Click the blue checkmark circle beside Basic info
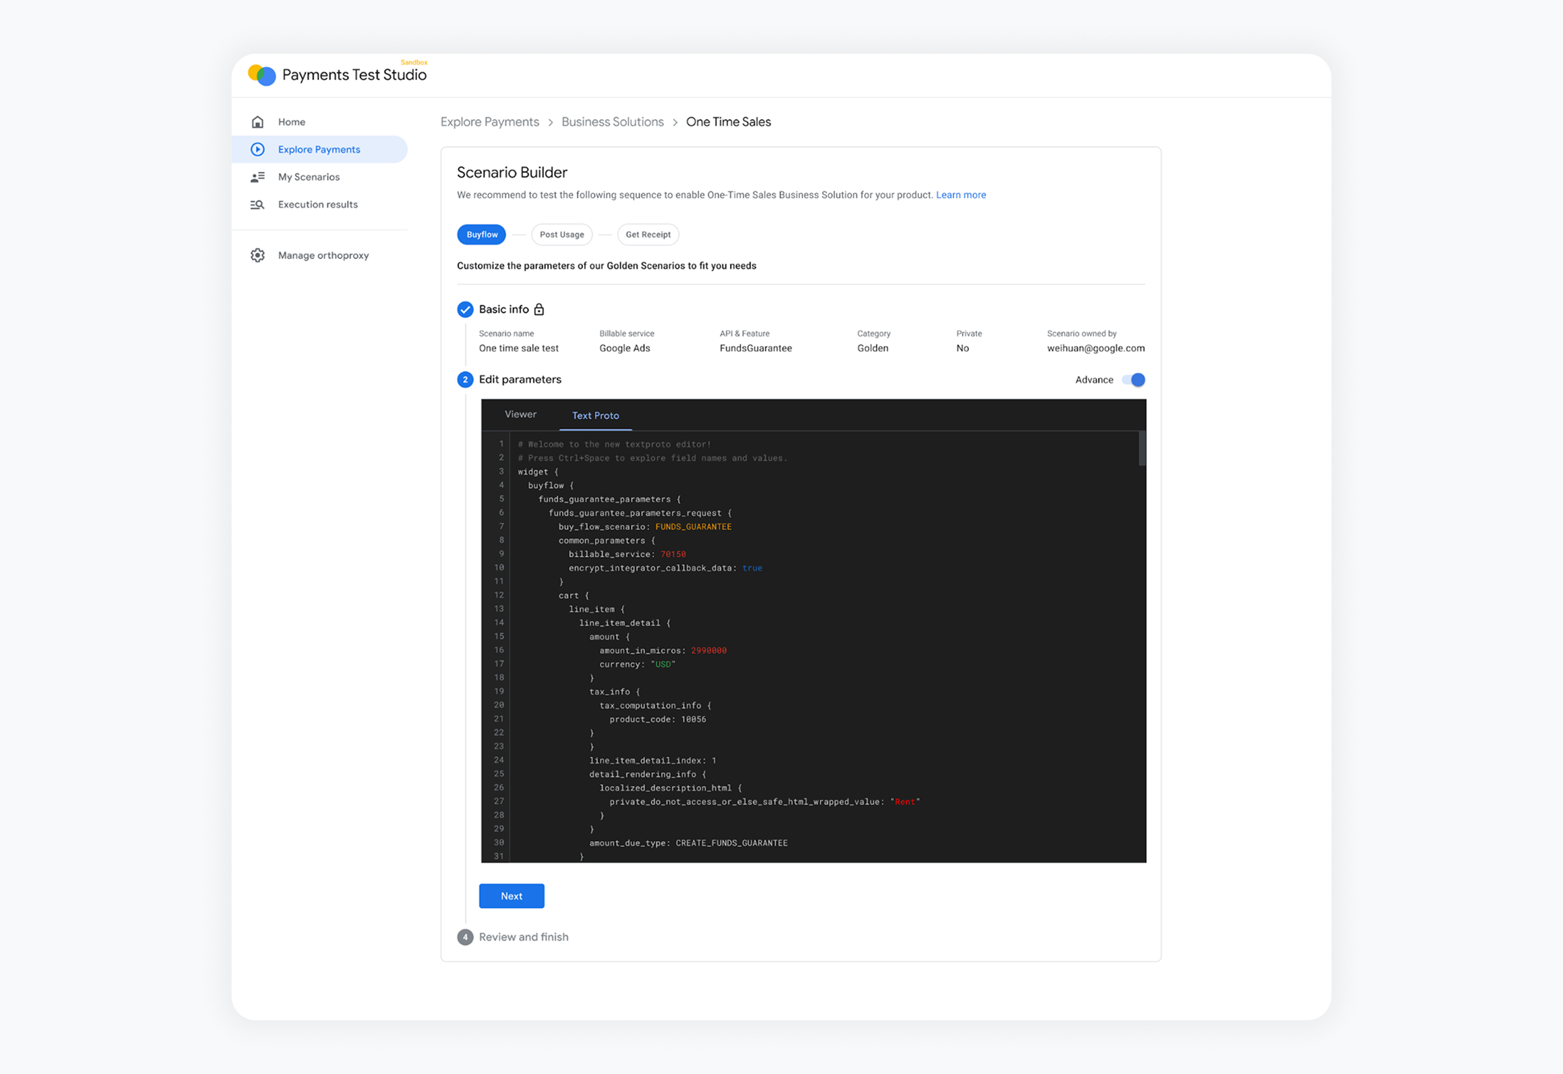 (465, 310)
